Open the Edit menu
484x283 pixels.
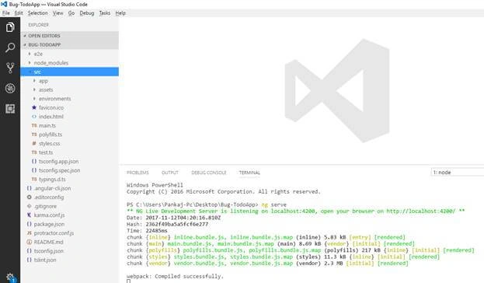tap(19, 13)
